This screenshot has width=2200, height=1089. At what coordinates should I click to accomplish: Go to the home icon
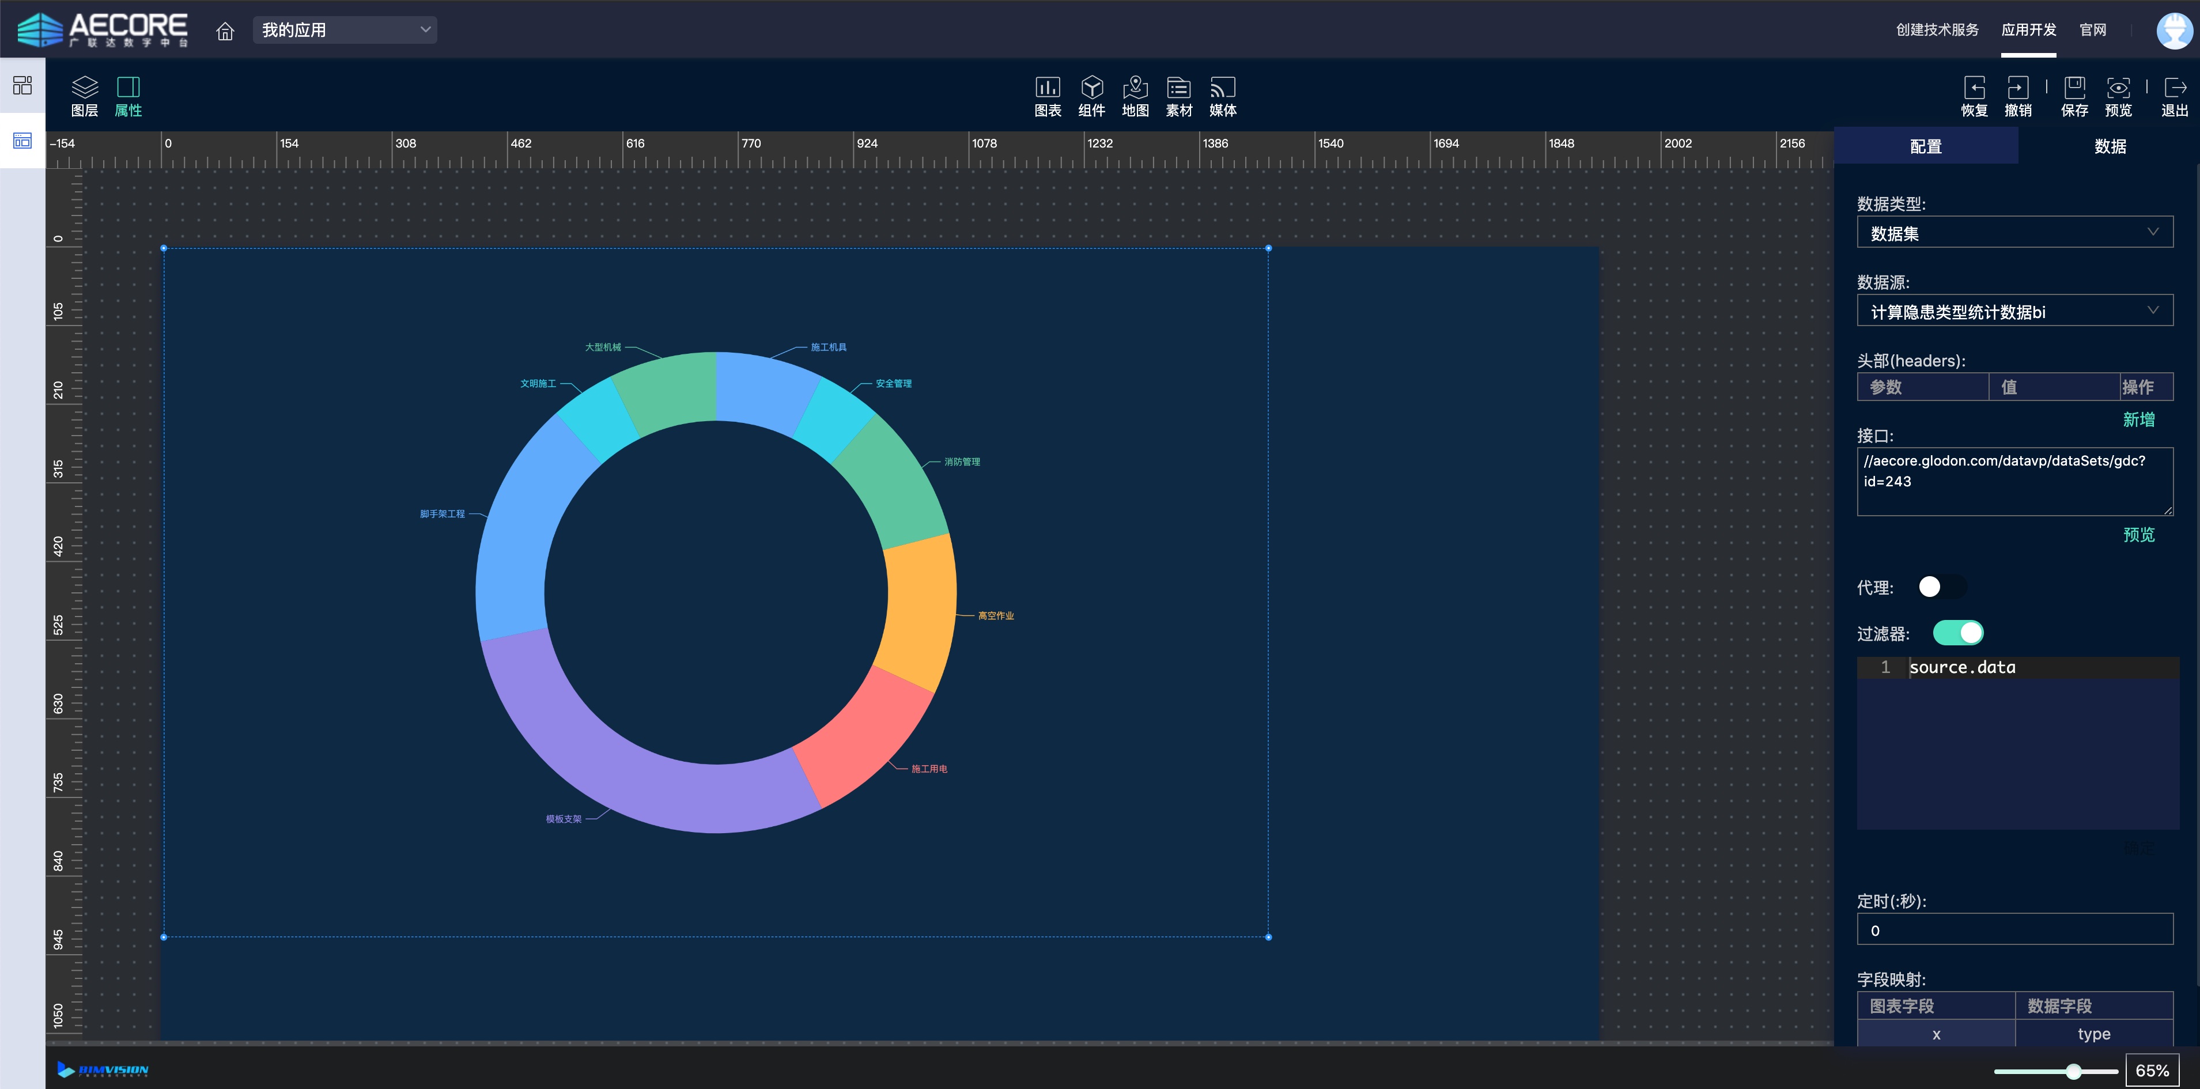coord(225,32)
